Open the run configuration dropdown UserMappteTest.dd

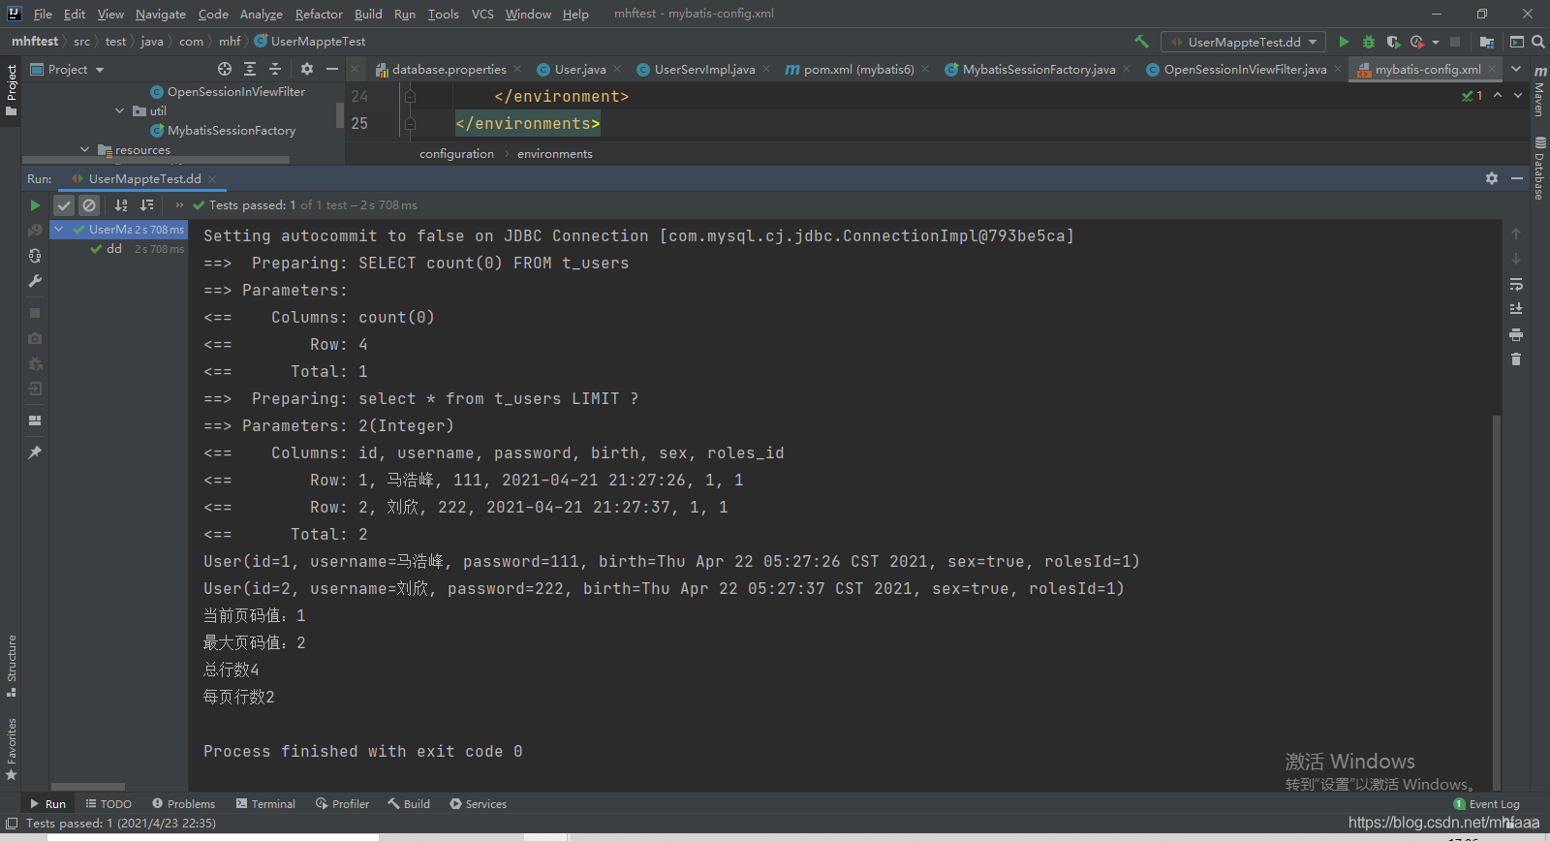click(x=1244, y=42)
